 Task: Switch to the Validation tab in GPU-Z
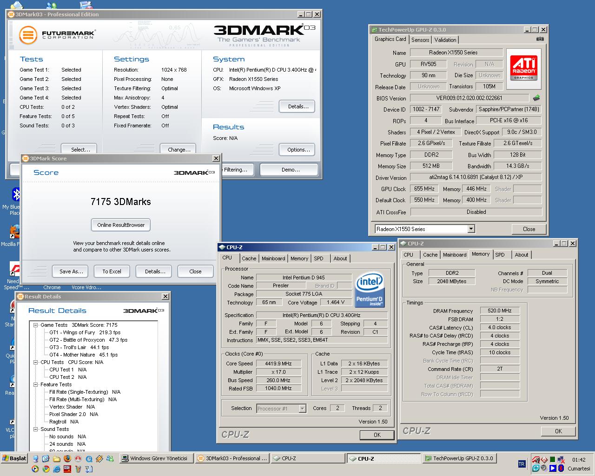point(445,40)
